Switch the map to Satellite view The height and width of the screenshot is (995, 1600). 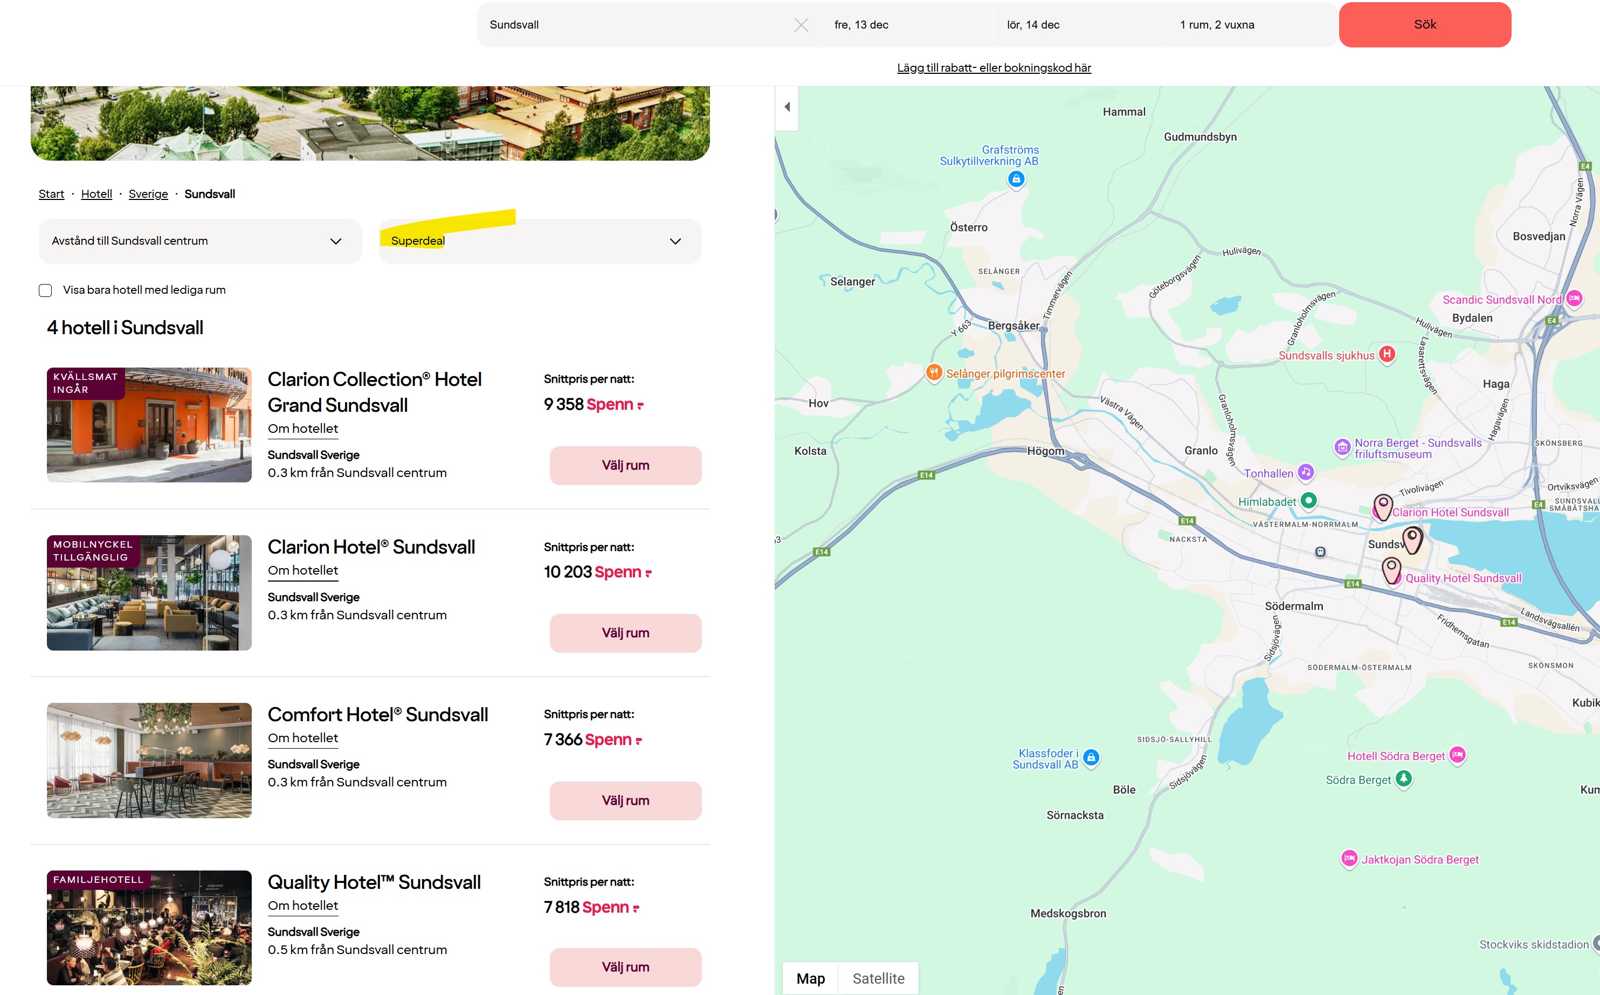[878, 978]
